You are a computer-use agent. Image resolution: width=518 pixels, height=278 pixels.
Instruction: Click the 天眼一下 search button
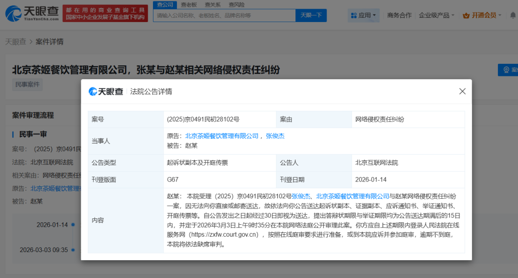pyautogui.click(x=311, y=15)
